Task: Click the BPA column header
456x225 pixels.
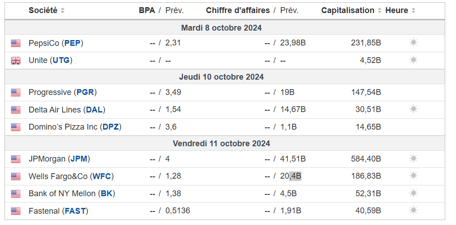Action: tap(146, 10)
